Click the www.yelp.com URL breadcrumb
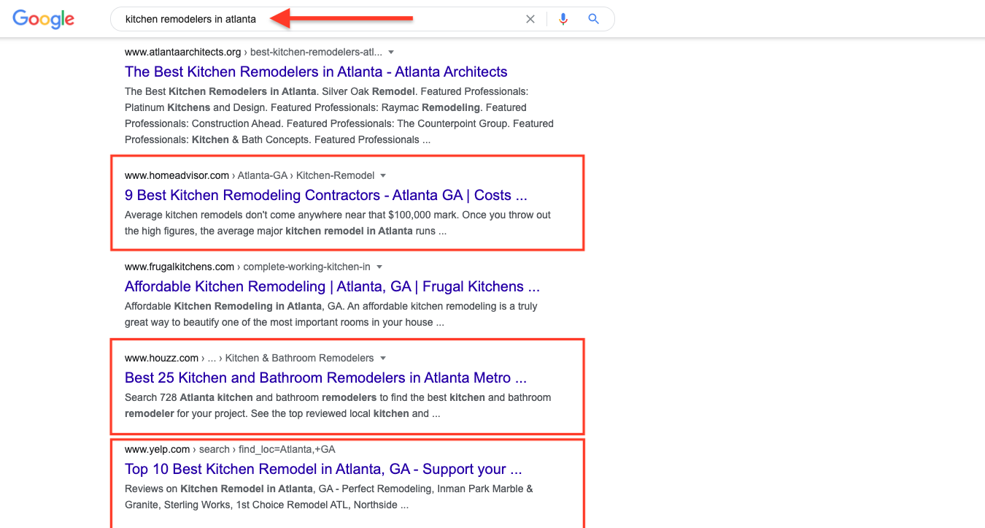 coord(230,449)
